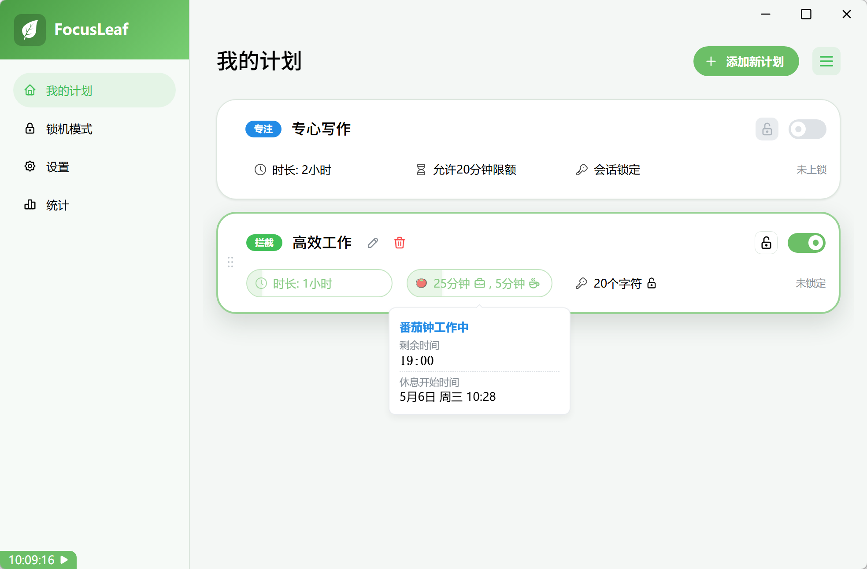This screenshot has height=569, width=867.
Task: Close the FocusLeaf window
Action: (x=847, y=14)
